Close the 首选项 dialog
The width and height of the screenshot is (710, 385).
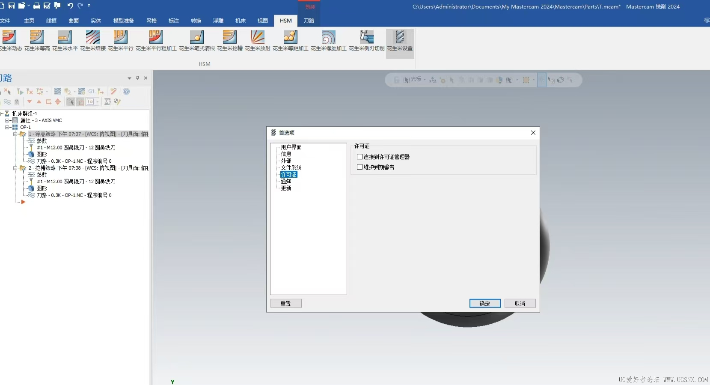tap(533, 133)
